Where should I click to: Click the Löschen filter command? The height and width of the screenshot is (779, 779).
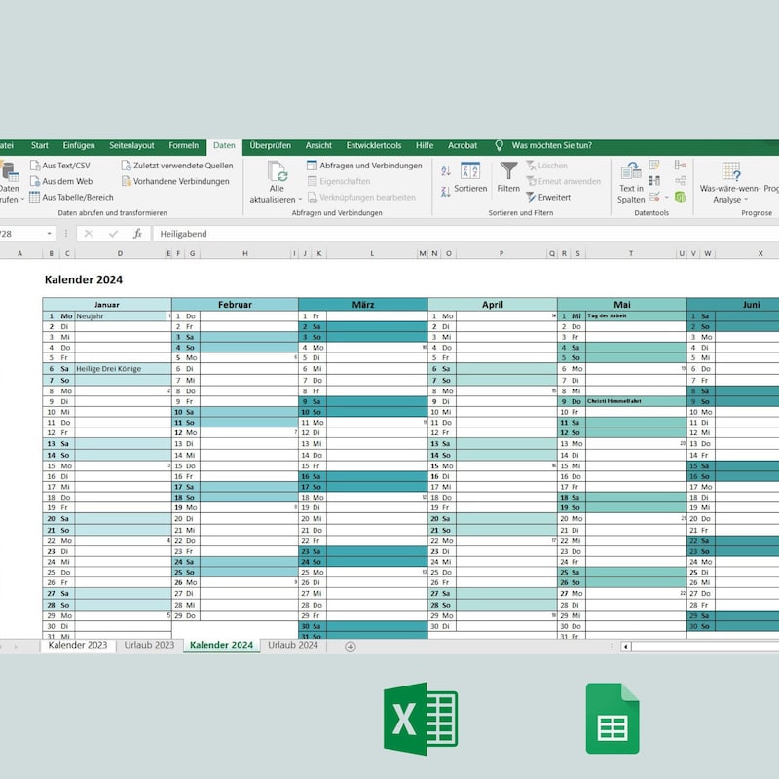click(546, 166)
